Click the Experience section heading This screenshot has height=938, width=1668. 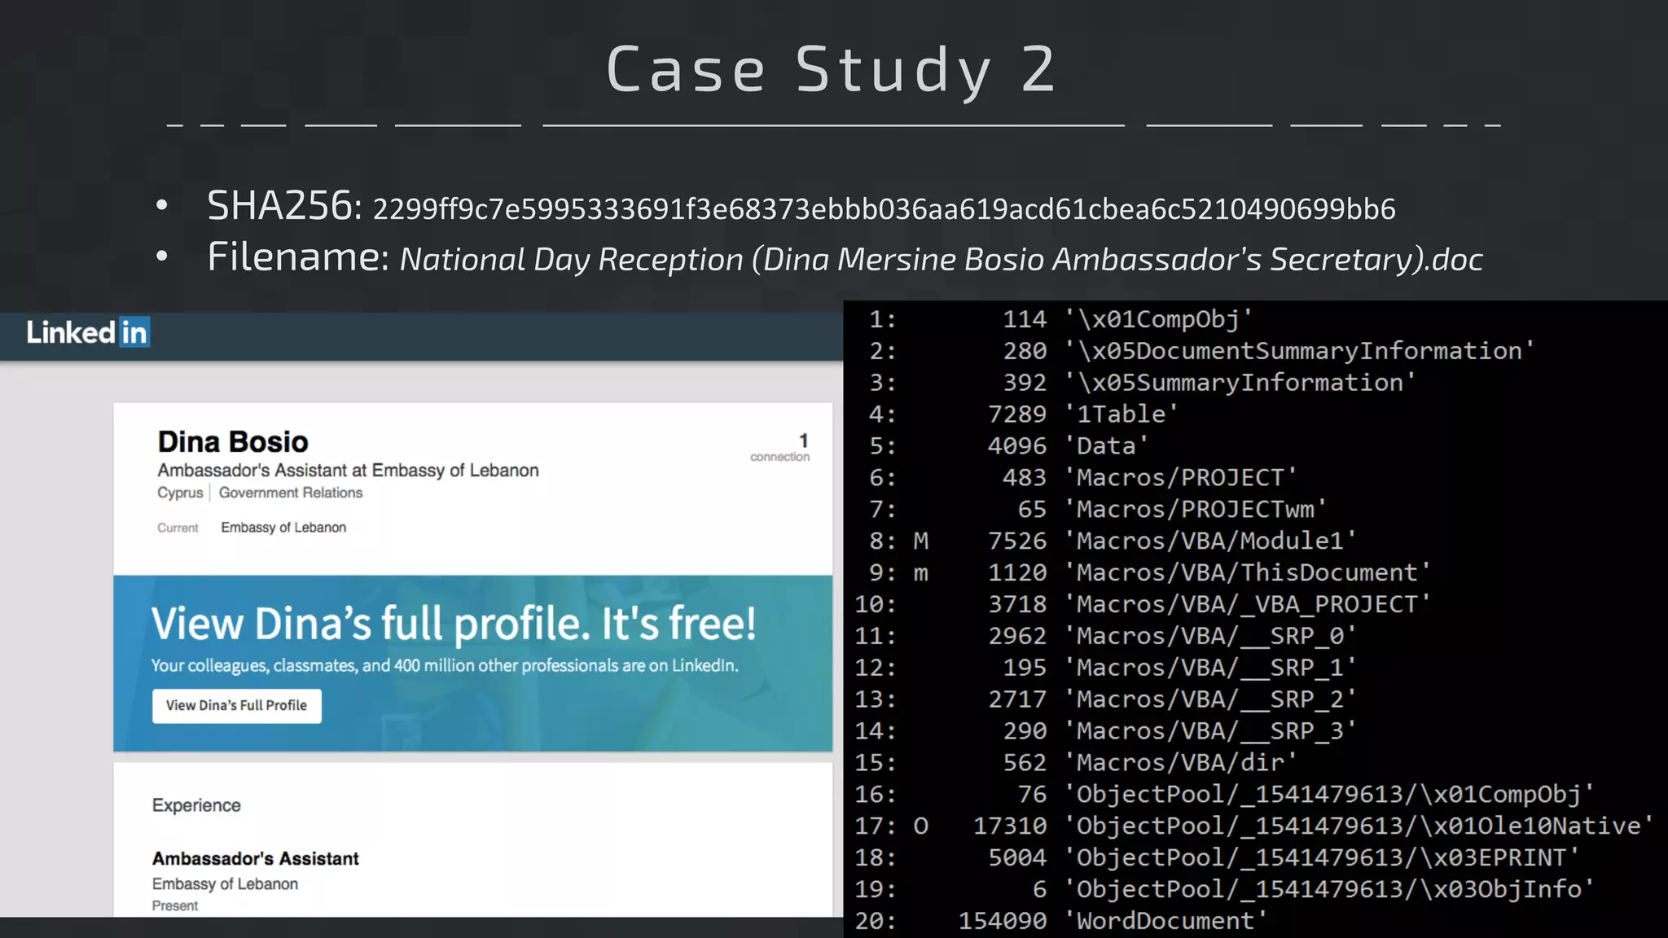coord(196,805)
